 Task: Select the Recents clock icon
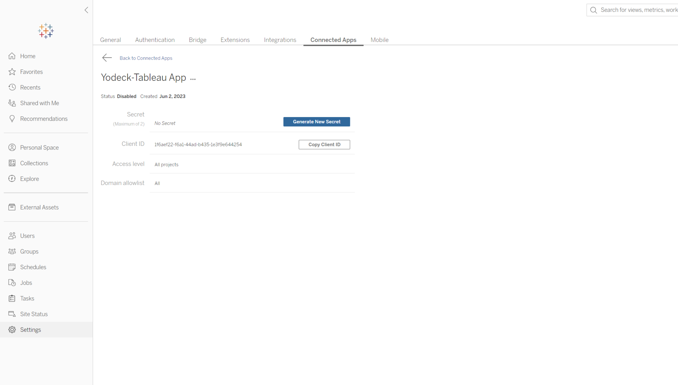12,87
